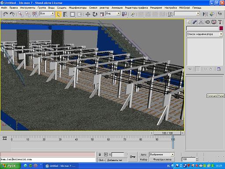
Task: Click the Undo arrow icon
Action: point(5,14)
